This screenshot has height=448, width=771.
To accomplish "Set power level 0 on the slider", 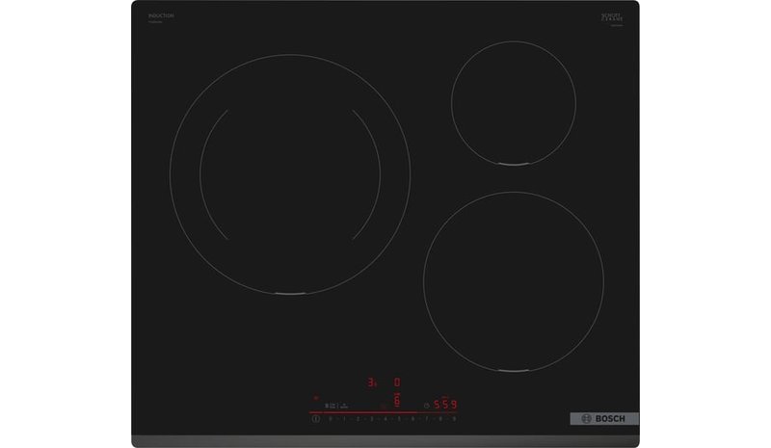I will click(330, 419).
